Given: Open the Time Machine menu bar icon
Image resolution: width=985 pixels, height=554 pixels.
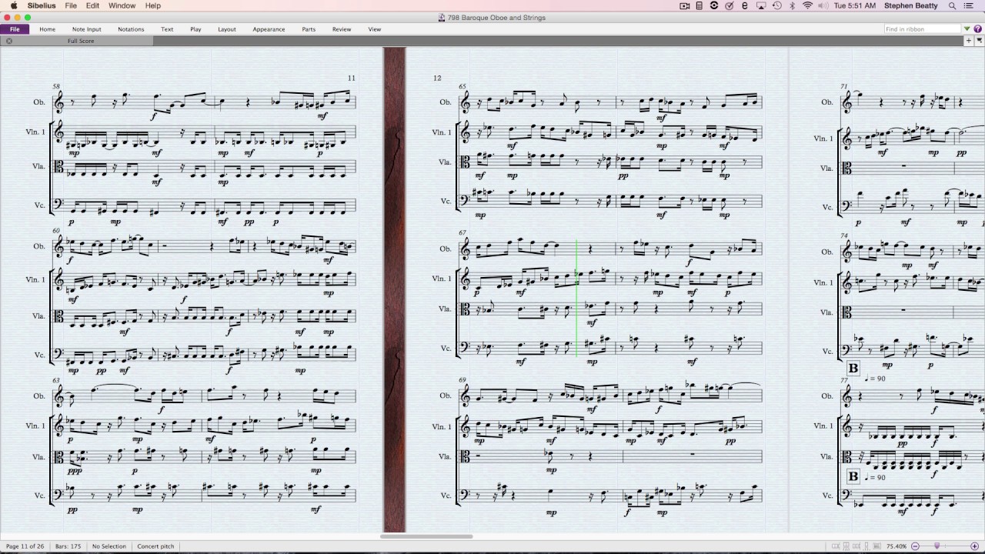Looking at the screenshot, I should tap(776, 5).
